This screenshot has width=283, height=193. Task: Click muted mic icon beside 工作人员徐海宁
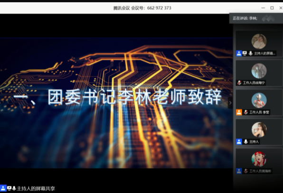point(239,83)
